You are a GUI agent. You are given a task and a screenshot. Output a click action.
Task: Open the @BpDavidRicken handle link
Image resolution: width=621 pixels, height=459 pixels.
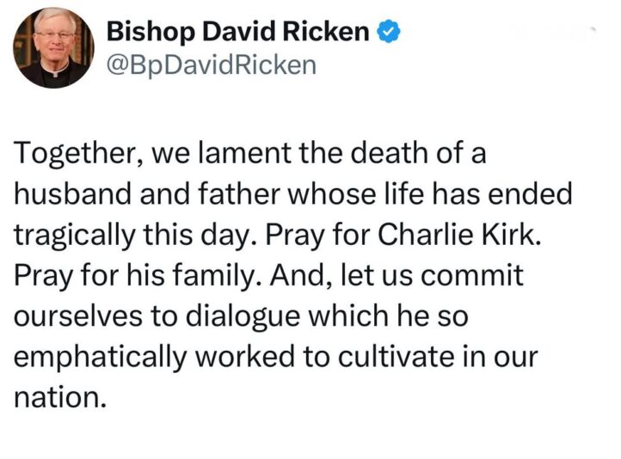pos(210,64)
